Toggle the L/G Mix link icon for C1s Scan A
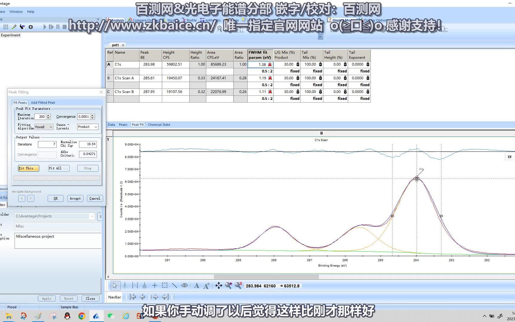The image size is (515, 322). (298, 78)
